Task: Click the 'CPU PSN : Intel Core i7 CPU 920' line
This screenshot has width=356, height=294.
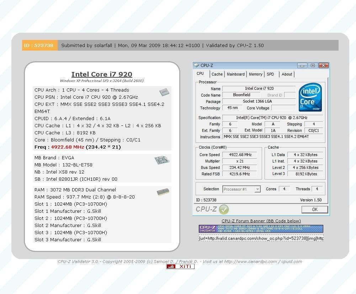Action: [86, 97]
